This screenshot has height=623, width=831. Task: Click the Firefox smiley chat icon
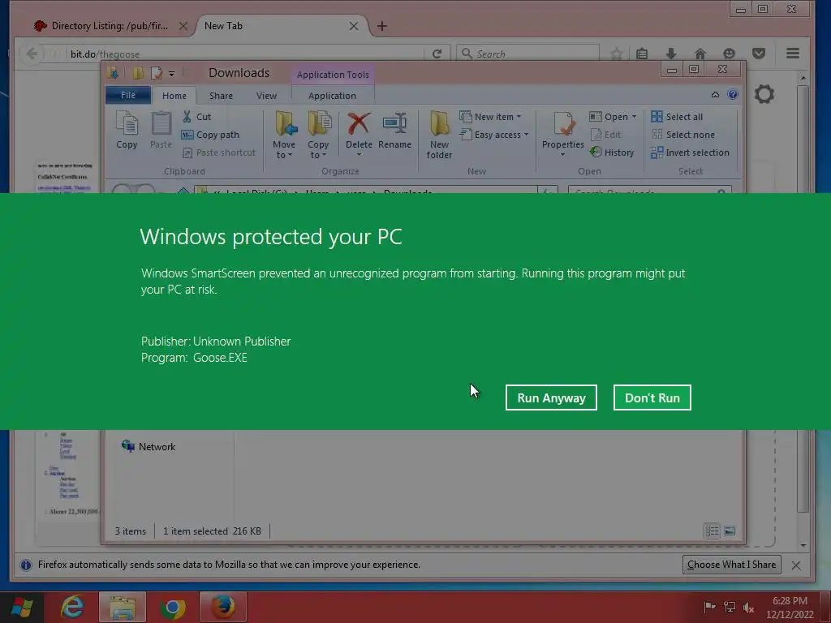pyautogui.click(x=730, y=54)
